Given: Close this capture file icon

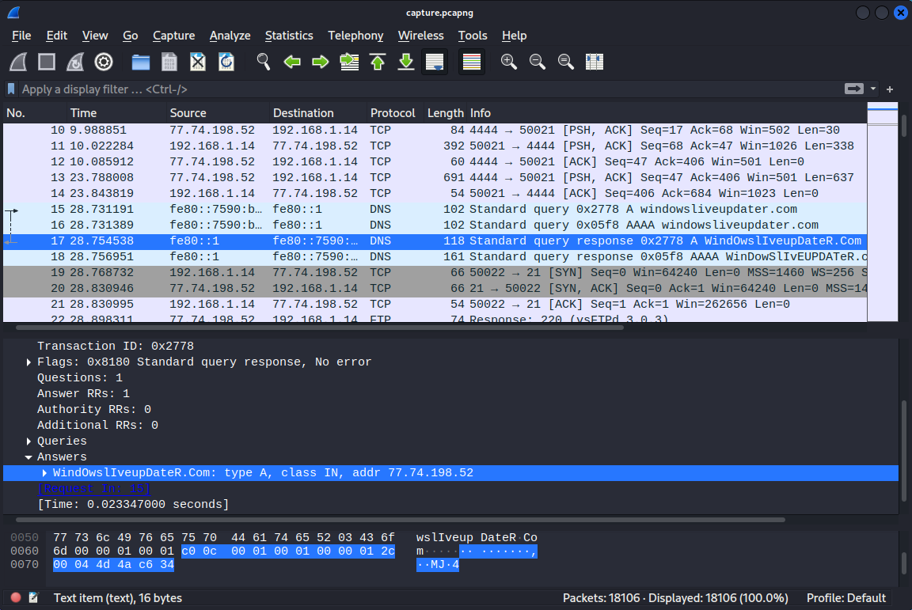Looking at the screenshot, I should [x=198, y=62].
